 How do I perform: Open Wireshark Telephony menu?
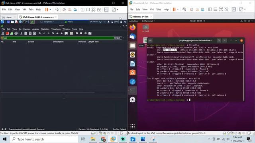(56, 29)
